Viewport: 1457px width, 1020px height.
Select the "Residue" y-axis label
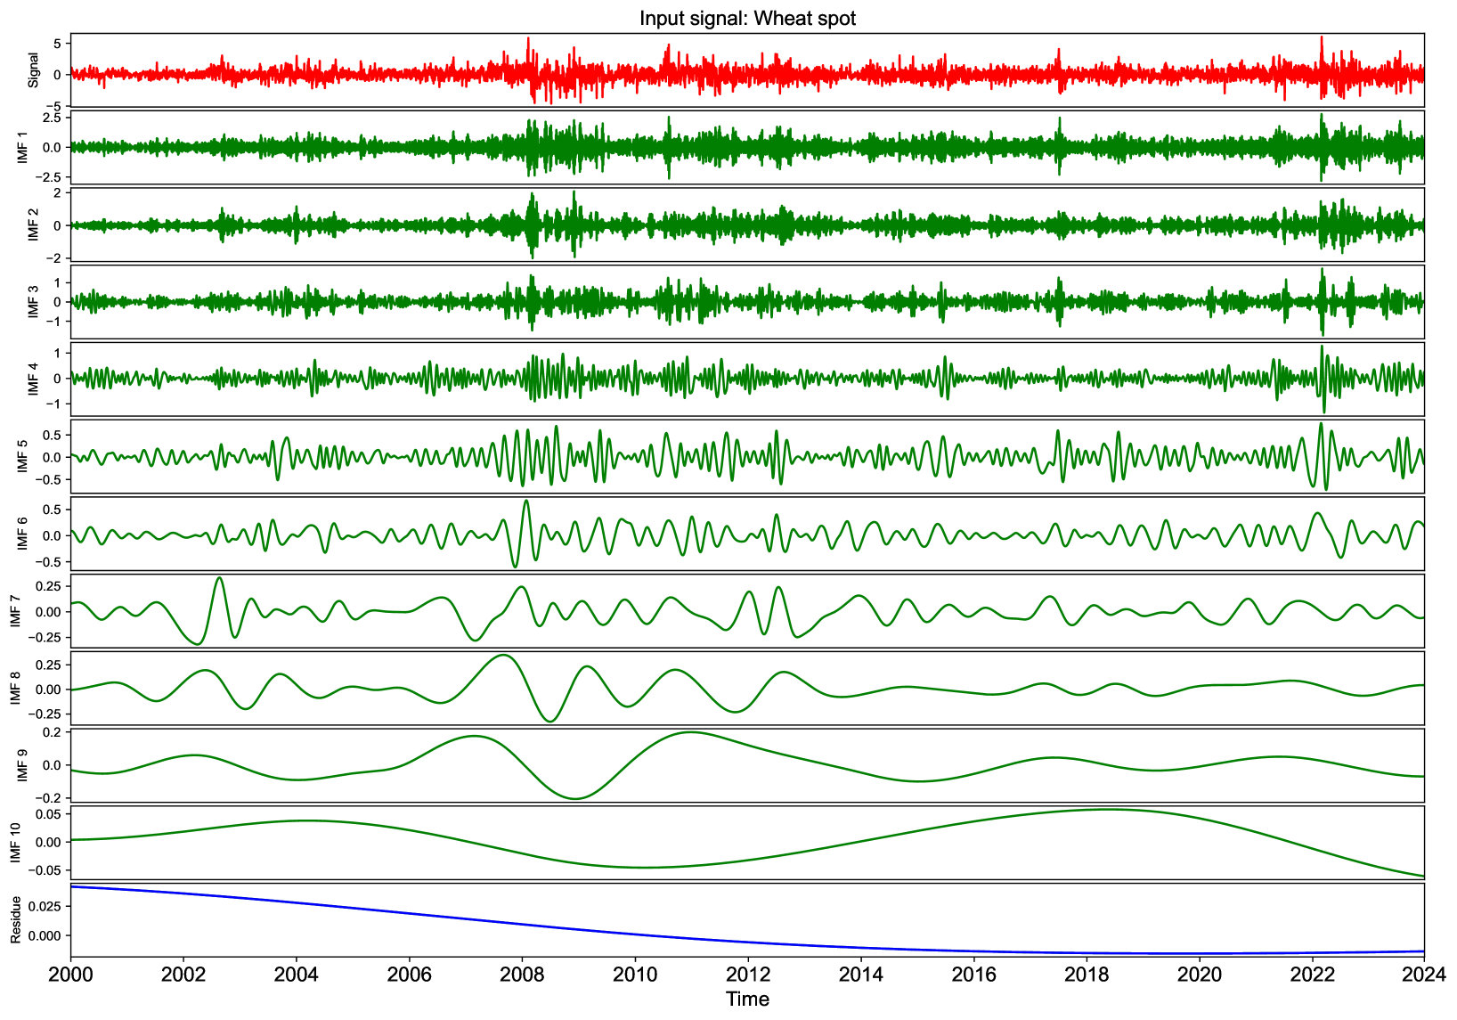(16, 920)
